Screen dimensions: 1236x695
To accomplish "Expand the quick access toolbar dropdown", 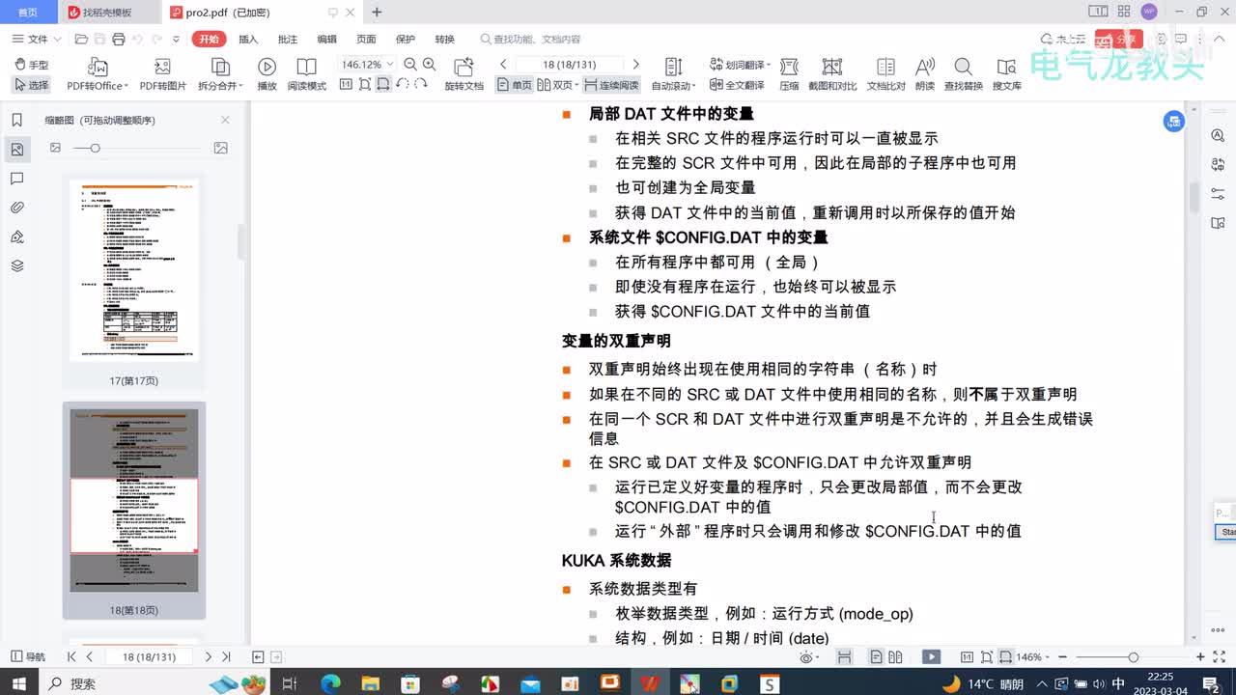I will [176, 39].
